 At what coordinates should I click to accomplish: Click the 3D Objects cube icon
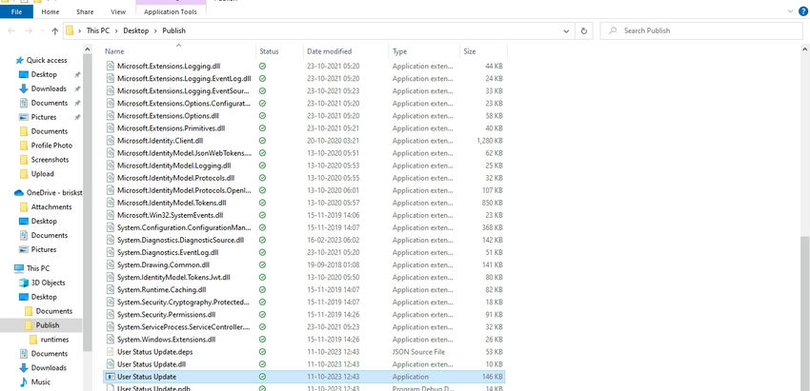(23, 283)
